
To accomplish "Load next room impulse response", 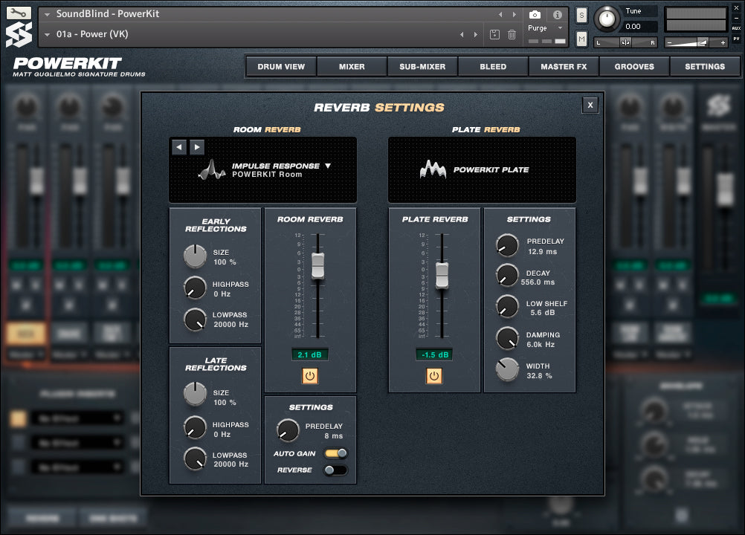I will pyautogui.click(x=197, y=147).
